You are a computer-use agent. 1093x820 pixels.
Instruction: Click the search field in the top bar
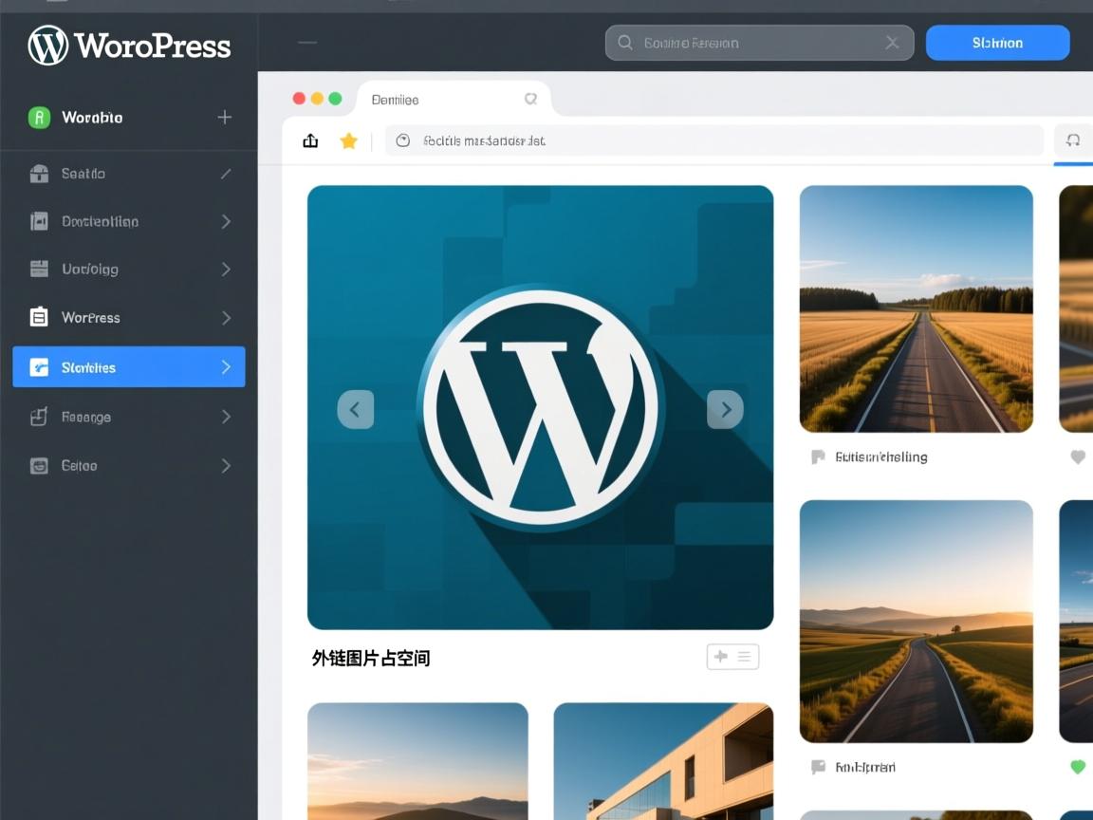(750, 43)
